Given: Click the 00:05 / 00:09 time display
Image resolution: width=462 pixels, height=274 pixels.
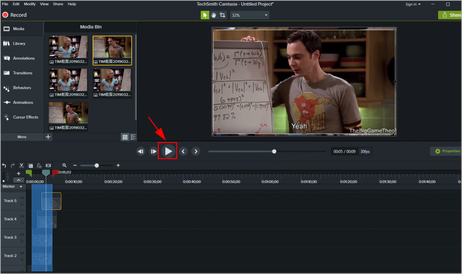Looking at the screenshot, I should click(344, 151).
